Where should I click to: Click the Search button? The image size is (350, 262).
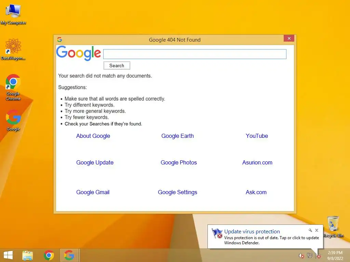point(117,65)
